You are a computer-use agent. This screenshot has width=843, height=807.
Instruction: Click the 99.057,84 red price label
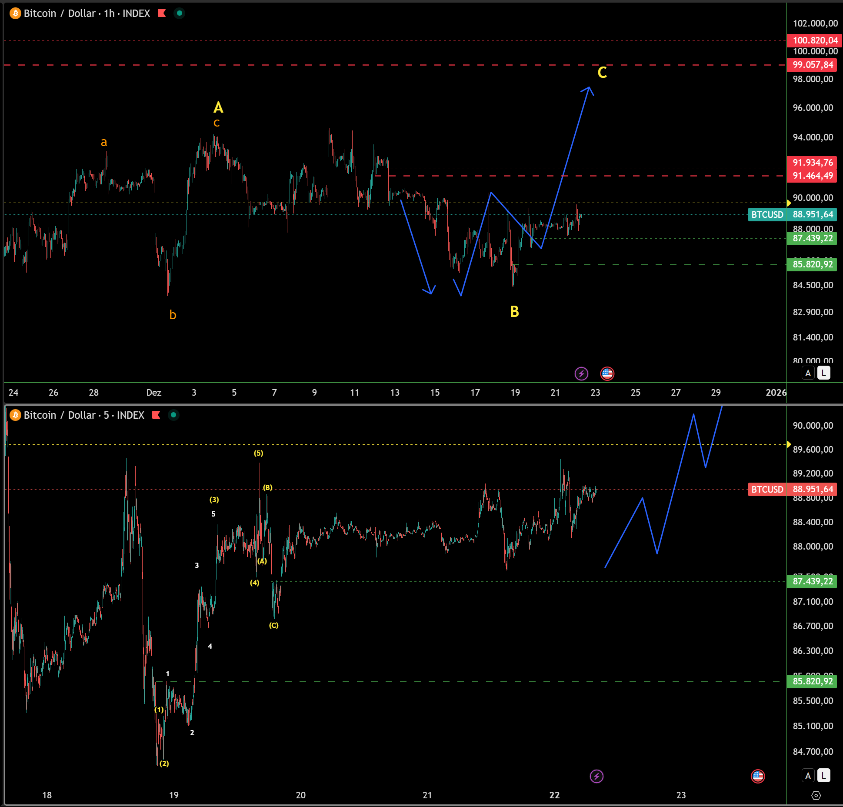812,65
